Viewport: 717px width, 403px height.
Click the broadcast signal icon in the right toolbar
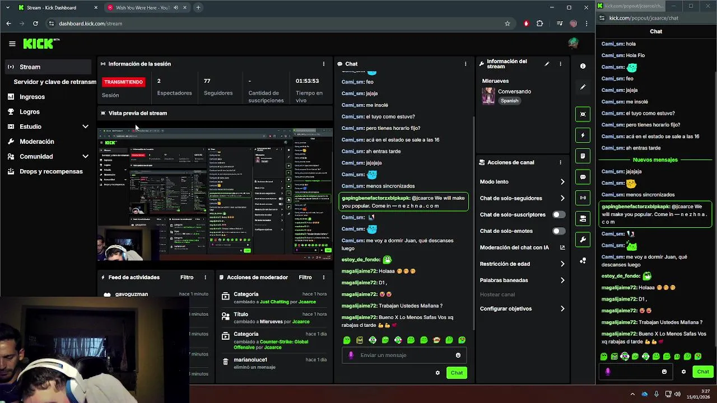click(583, 198)
